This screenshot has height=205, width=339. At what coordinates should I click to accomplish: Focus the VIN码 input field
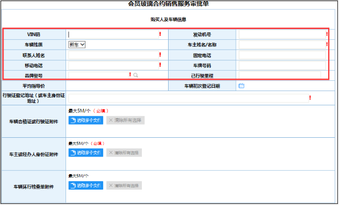(x=113, y=34)
